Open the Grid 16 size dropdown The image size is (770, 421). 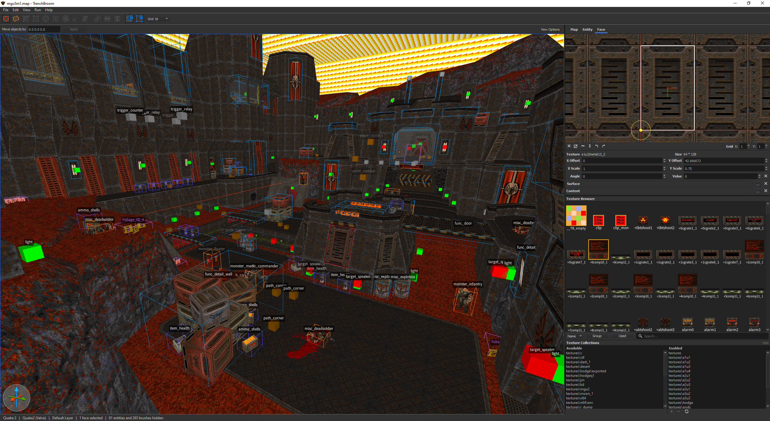click(x=158, y=19)
